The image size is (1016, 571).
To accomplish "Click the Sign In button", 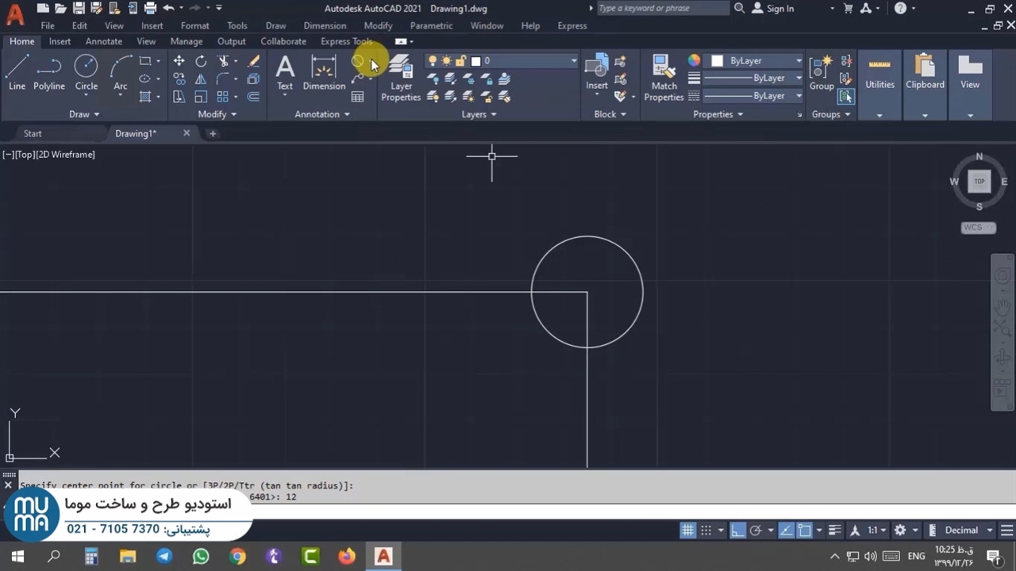I will click(772, 9).
